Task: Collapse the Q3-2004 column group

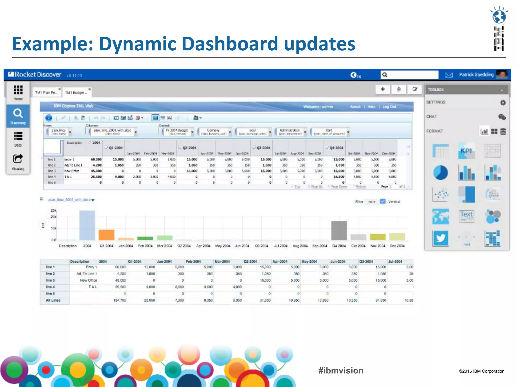Action: point(254,147)
